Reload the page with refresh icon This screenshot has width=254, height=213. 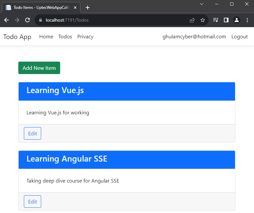(27, 20)
